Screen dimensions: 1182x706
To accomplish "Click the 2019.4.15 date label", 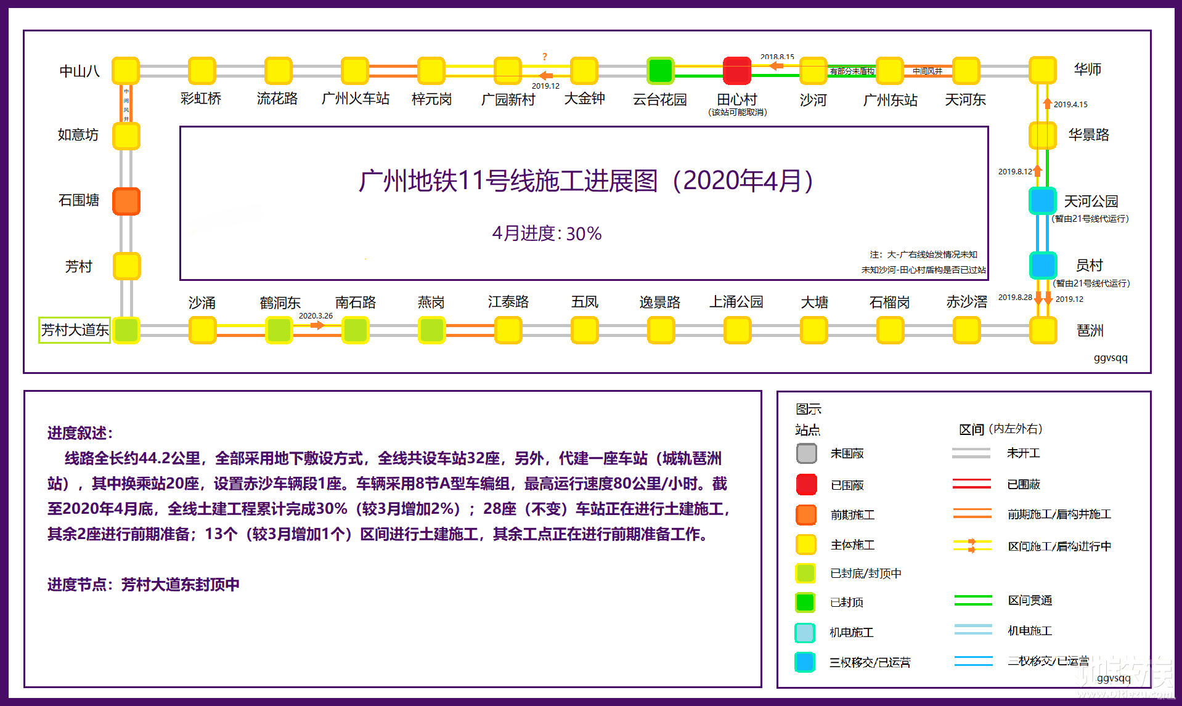I will [1070, 105].
